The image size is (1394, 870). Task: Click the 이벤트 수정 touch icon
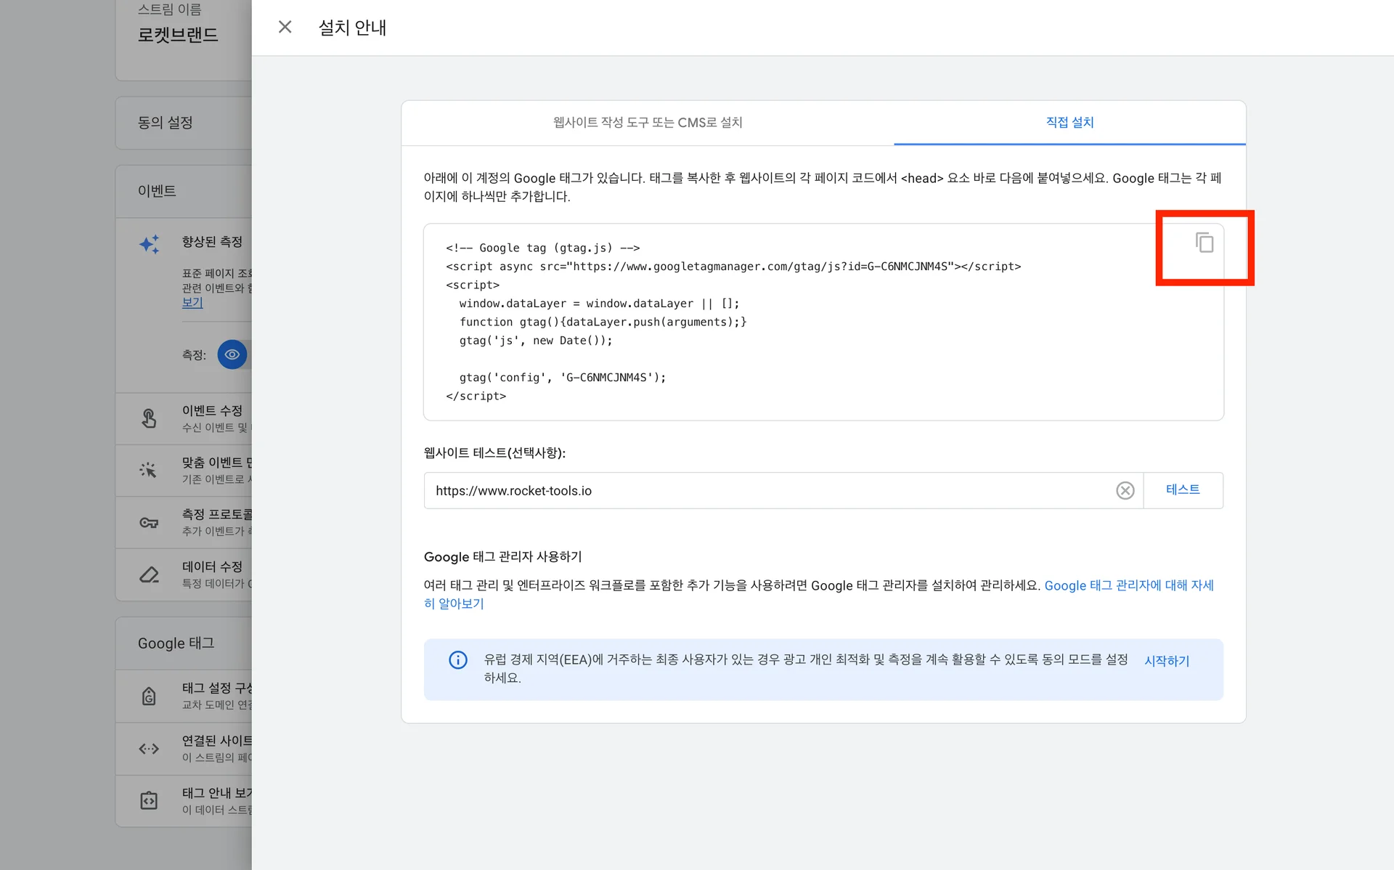point(149,418)
